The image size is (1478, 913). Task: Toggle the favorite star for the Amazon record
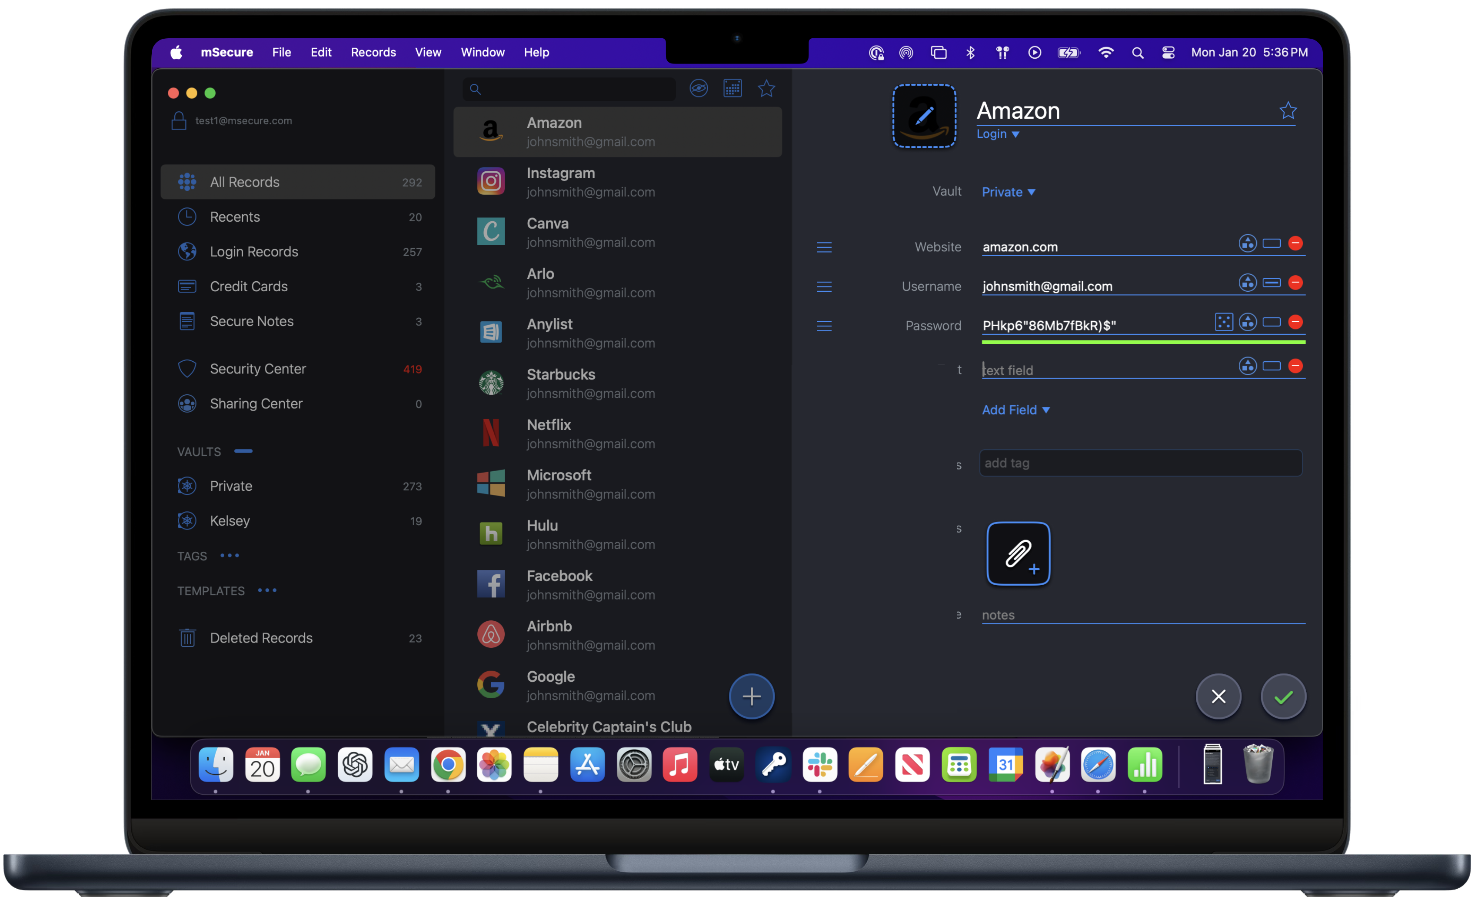click(1288, 110)
